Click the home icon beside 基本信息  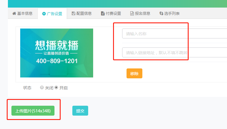pos(14,13)
